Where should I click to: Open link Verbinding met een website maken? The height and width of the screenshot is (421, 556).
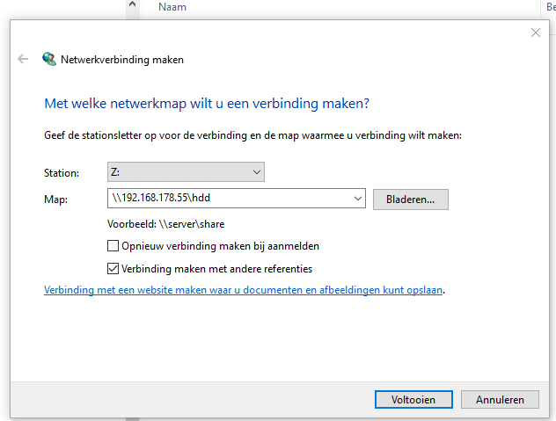click(x=243, y=290)
